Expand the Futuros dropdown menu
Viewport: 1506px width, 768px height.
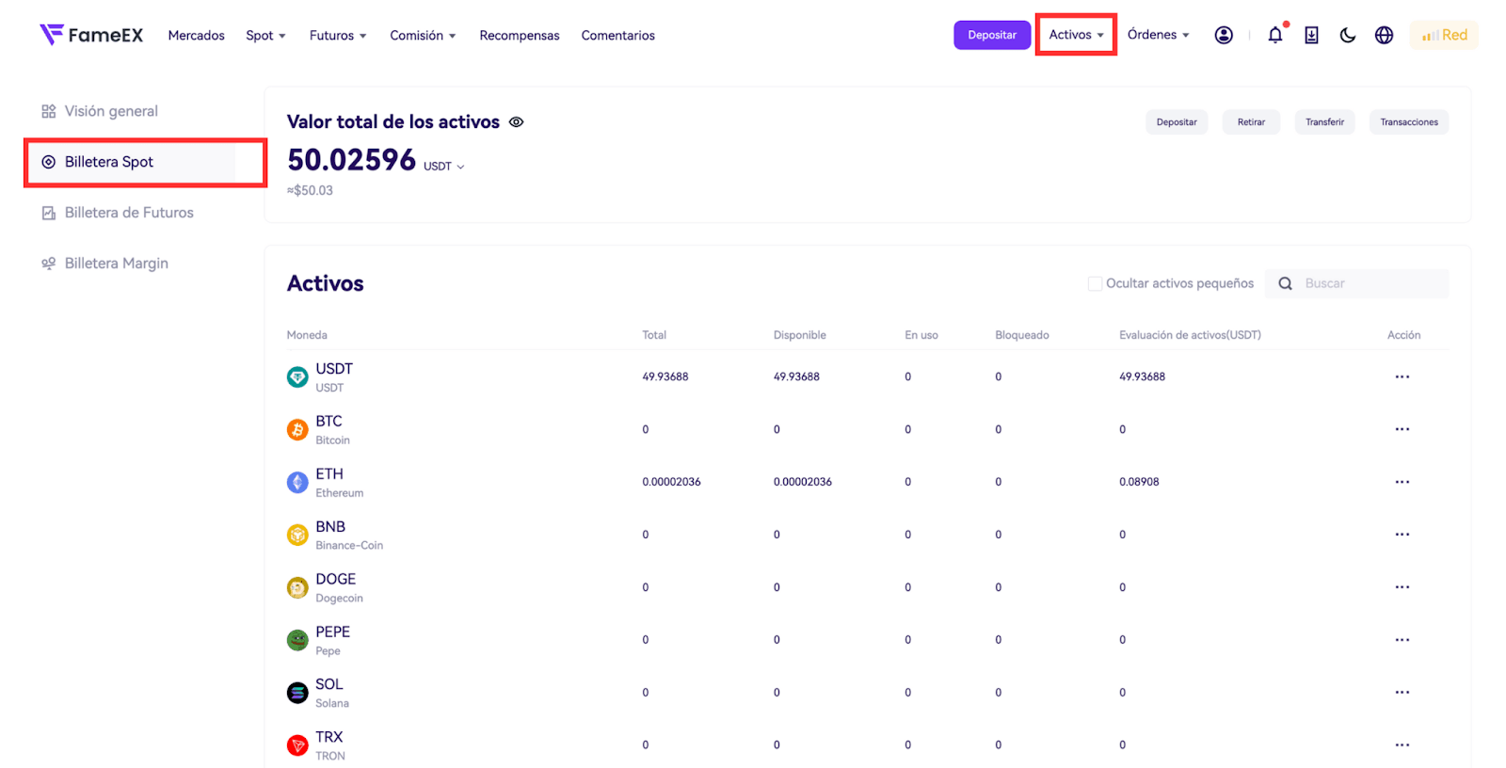(x=338, y=36)
